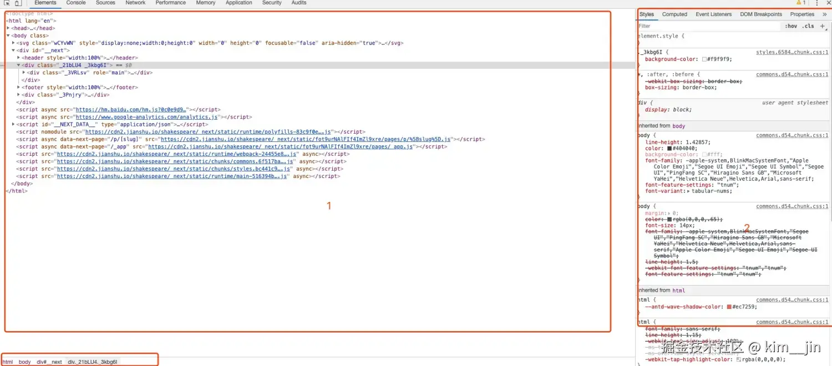
Task: Open the polyfills script source link
Action: coord(209,132)
